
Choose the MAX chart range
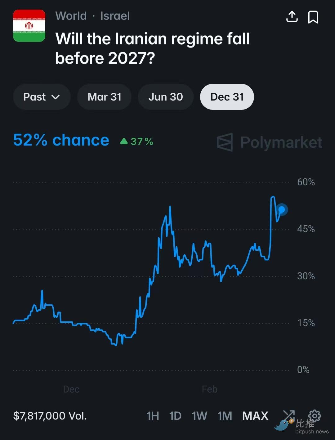click(x=255, y=416)
